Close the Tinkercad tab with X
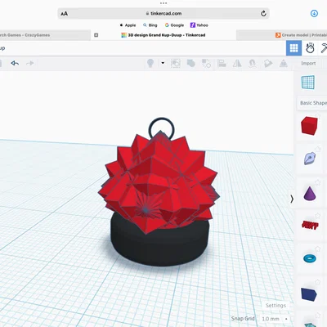Image resolution: width=327 pixels, height=327 pixels. [96, 35]
